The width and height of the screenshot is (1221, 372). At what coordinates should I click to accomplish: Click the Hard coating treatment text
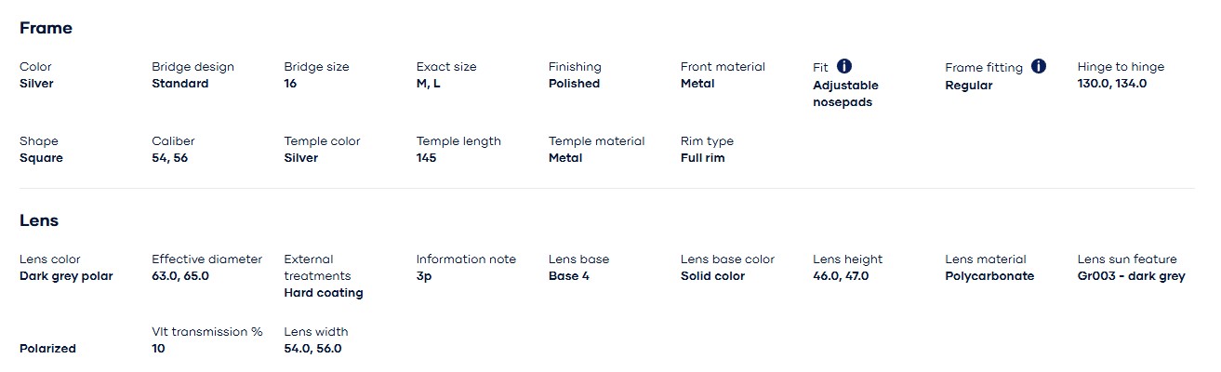pos(324,293)
